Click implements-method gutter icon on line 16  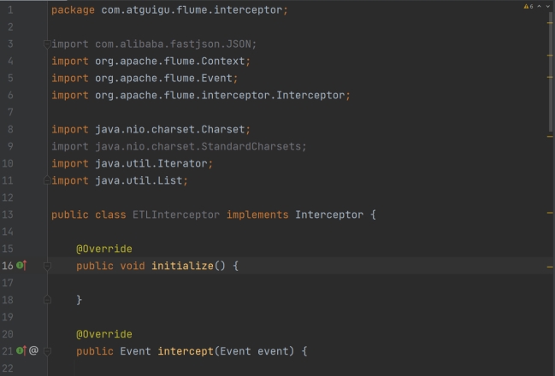click(x=21, y=266)
